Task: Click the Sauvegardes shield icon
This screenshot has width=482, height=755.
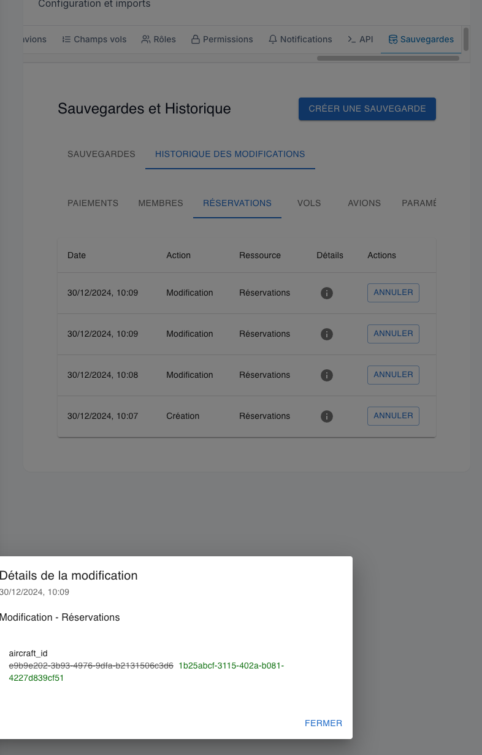Action: click(x=392, y=39)
